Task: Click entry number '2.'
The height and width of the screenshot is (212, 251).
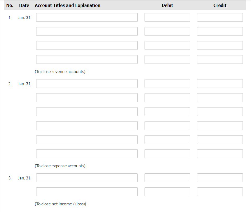Action: click(x=10, y=84)
